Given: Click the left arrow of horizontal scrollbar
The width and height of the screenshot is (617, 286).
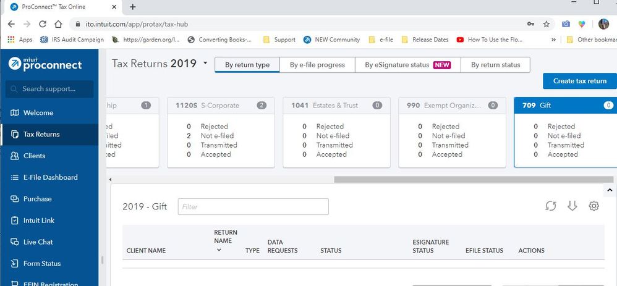Looking at the screenshot, I should click(111, 179).
